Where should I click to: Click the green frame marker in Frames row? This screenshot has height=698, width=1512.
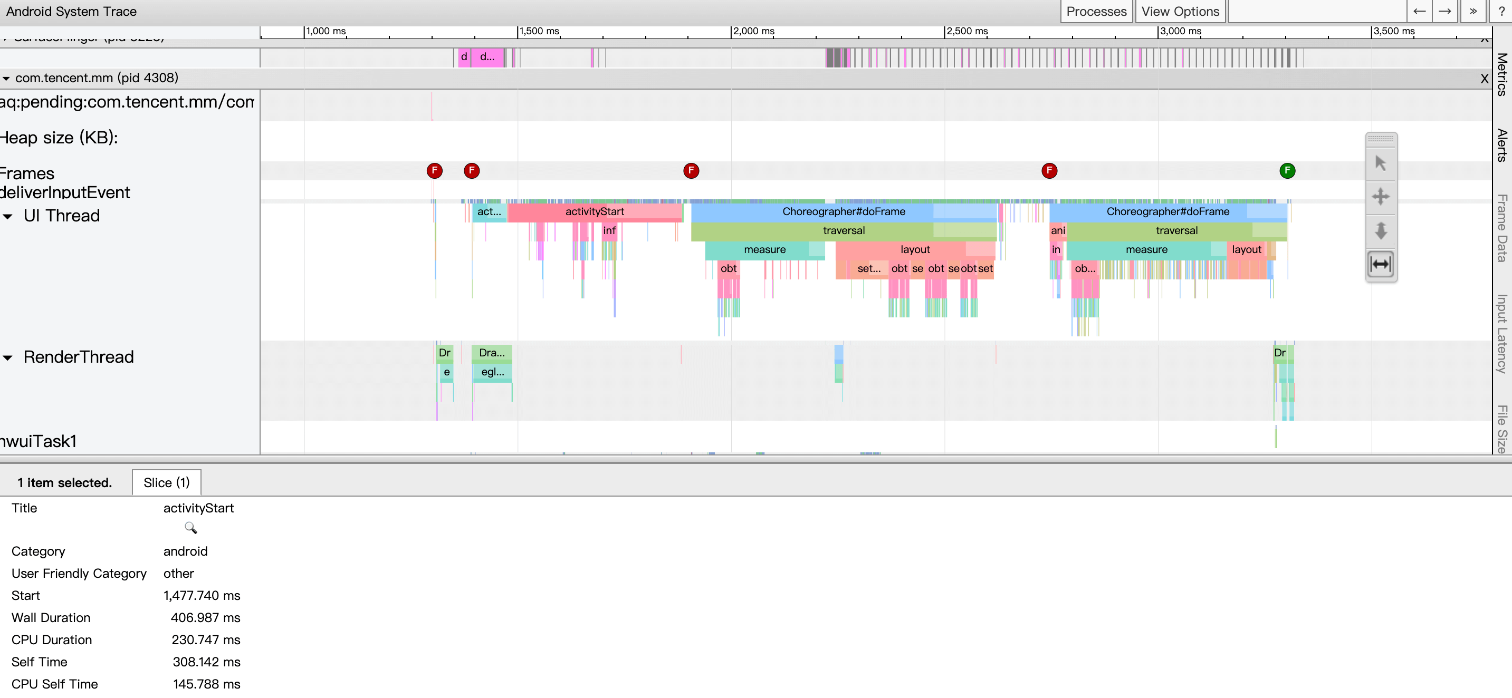1287,171
